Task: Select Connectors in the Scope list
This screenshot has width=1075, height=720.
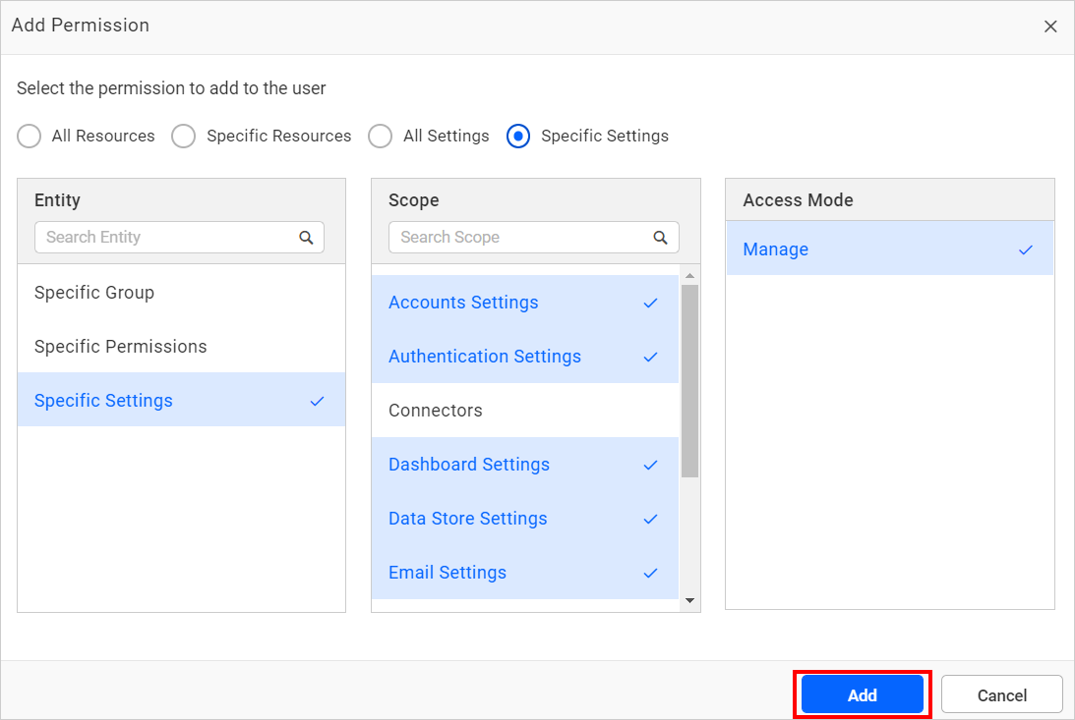Action: 435,410
